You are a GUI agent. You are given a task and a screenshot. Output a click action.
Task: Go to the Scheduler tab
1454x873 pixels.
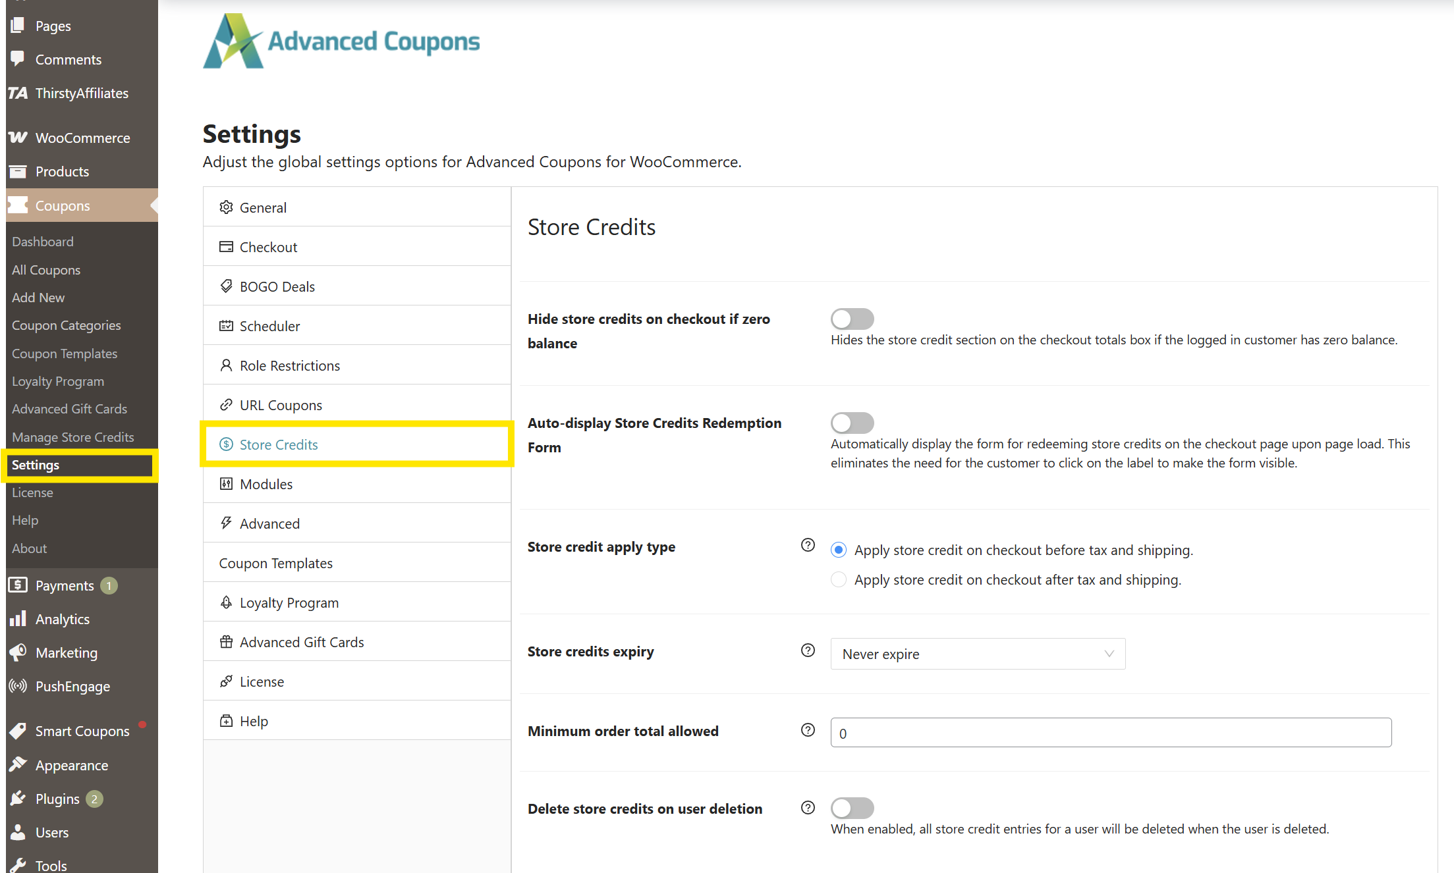point(356,326)
